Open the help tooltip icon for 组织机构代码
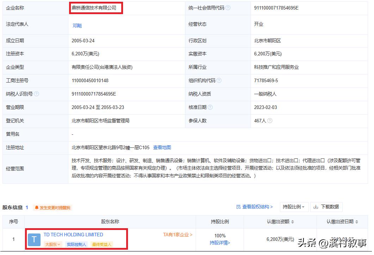 (219, 80)
